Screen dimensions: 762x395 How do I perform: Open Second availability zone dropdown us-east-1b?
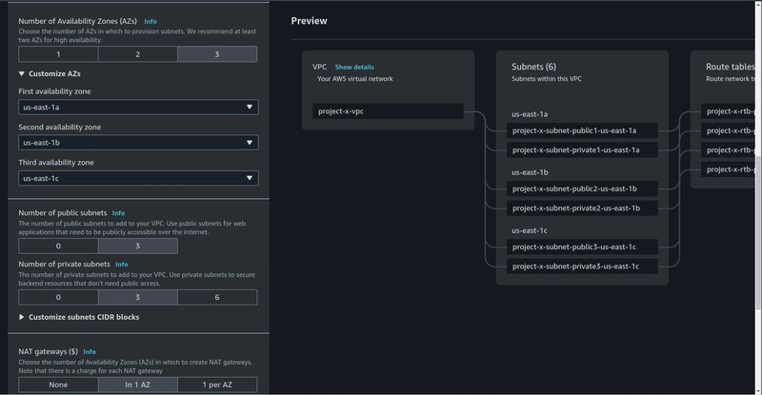(138, 143)
